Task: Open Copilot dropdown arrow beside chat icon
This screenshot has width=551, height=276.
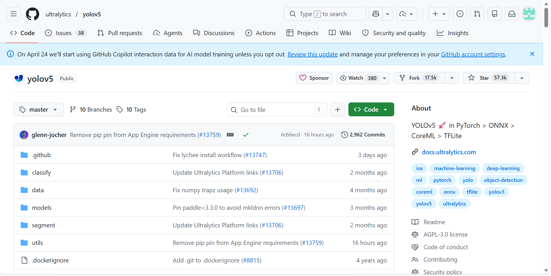Action: tap(388, 14)
